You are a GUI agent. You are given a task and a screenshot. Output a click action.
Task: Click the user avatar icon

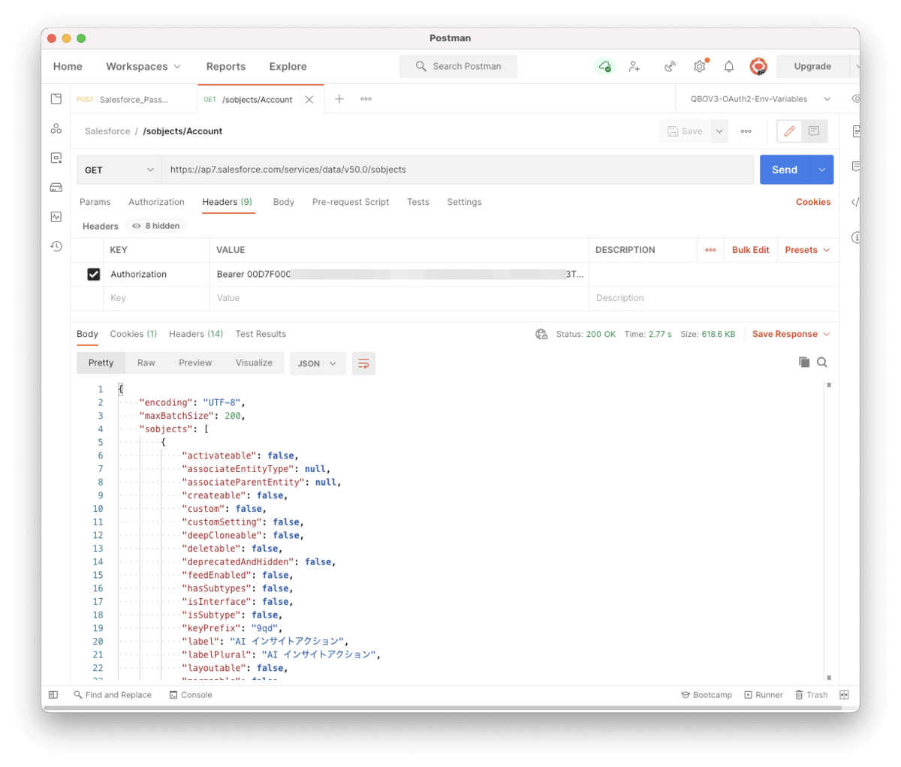[758, 66]
